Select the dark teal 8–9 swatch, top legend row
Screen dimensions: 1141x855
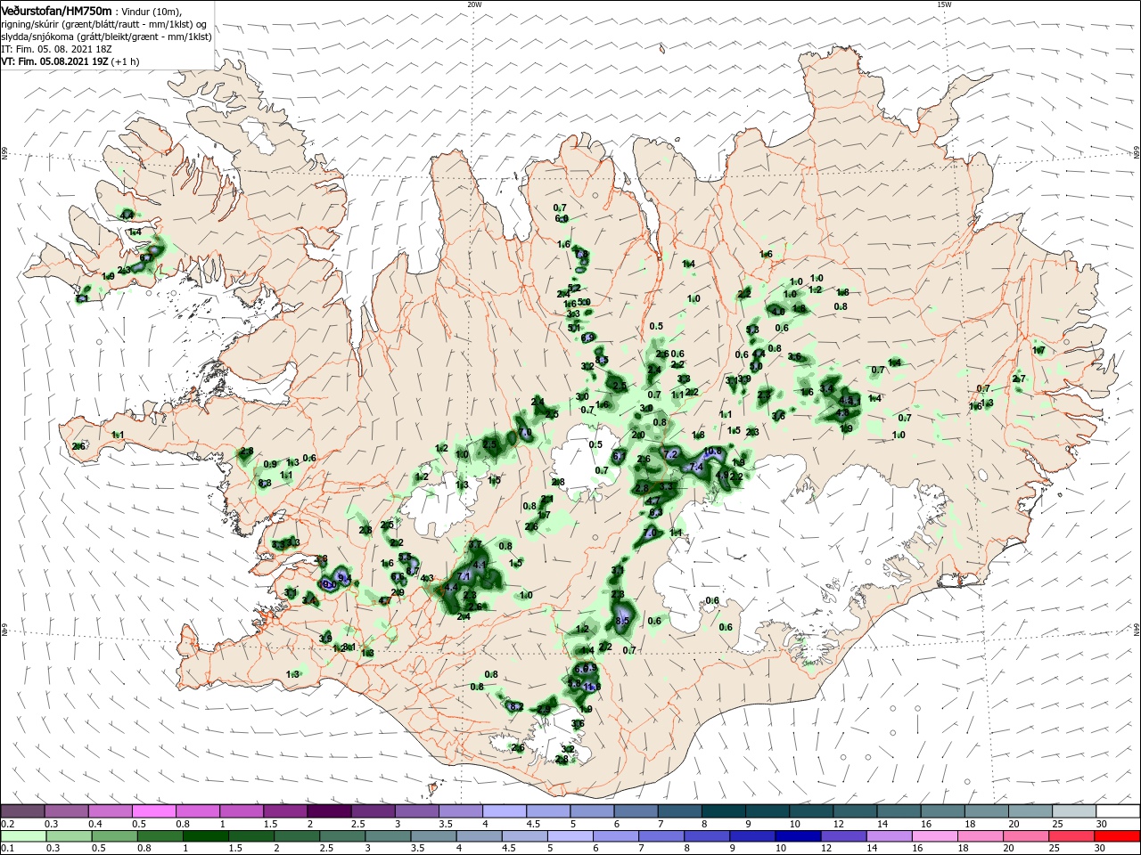pos(724,811)
